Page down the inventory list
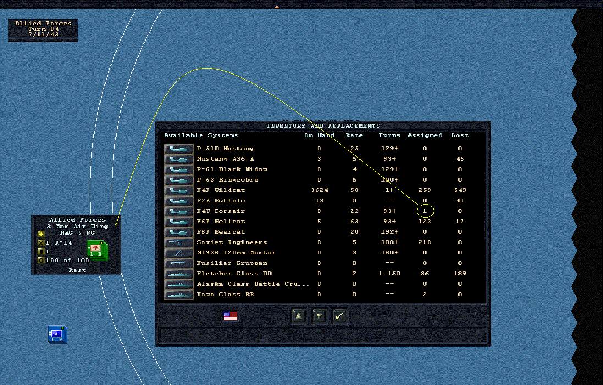Image resolution: width=603 pixels, height=385 pixels. click(x=319, y=316)
